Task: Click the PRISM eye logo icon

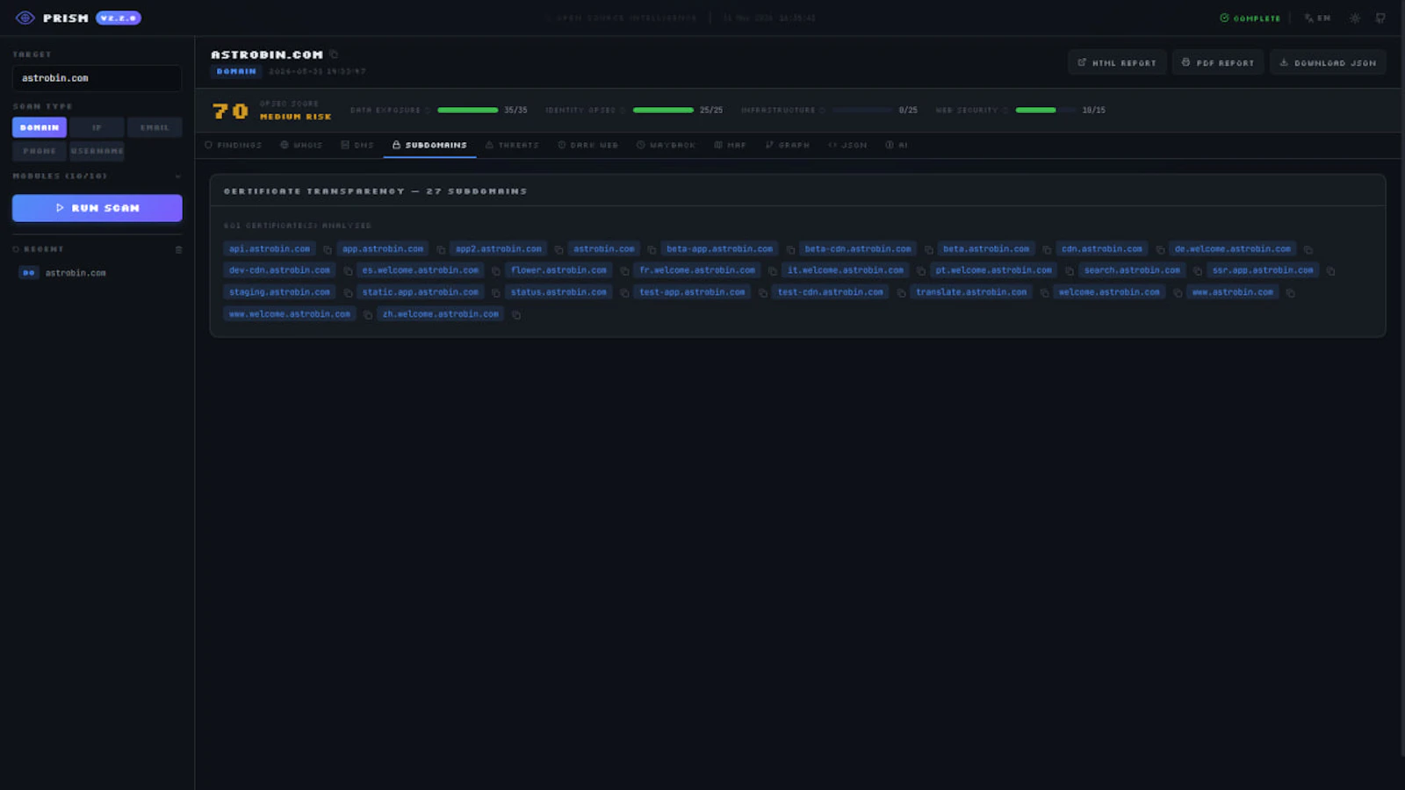Action: tap(25, 18)
